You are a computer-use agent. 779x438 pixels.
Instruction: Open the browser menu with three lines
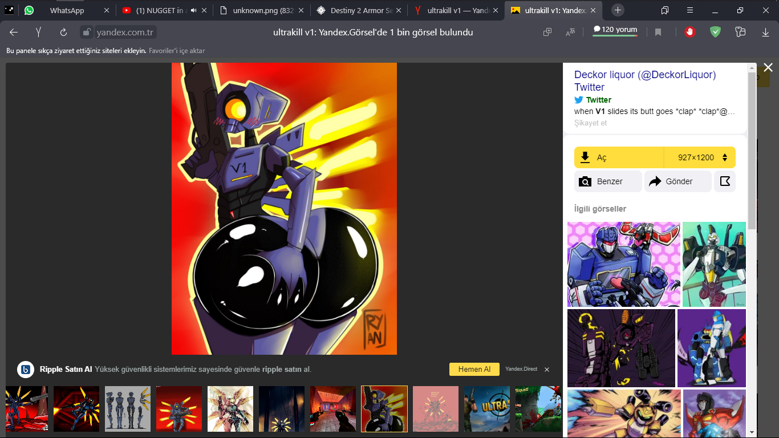tap(689, 10)
